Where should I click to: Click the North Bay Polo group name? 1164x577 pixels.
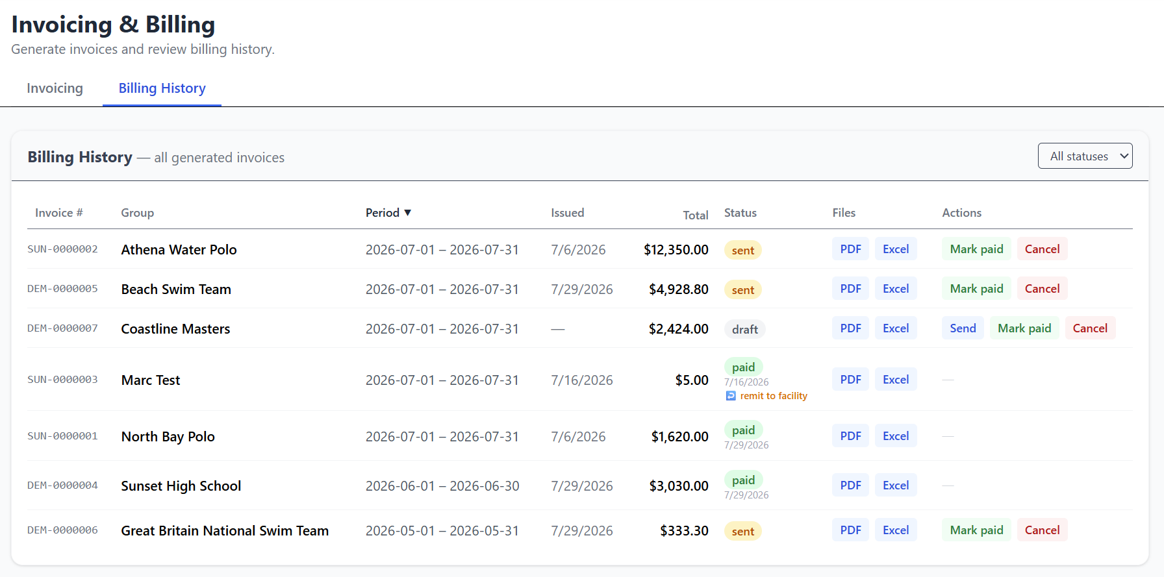click(168, 437)
